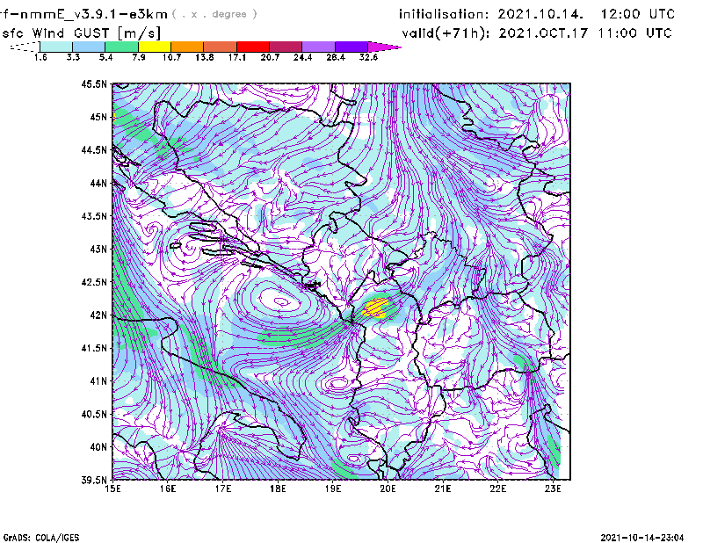
Task: Click the red 17.1–20.7 legend swatch
Action: pos(253,47)
